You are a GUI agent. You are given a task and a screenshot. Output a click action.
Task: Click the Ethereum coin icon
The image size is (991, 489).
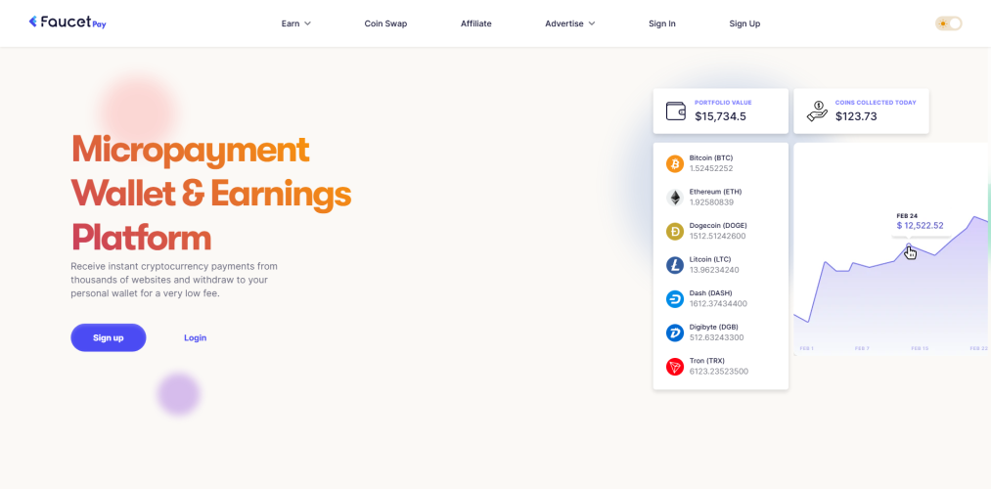675,198
